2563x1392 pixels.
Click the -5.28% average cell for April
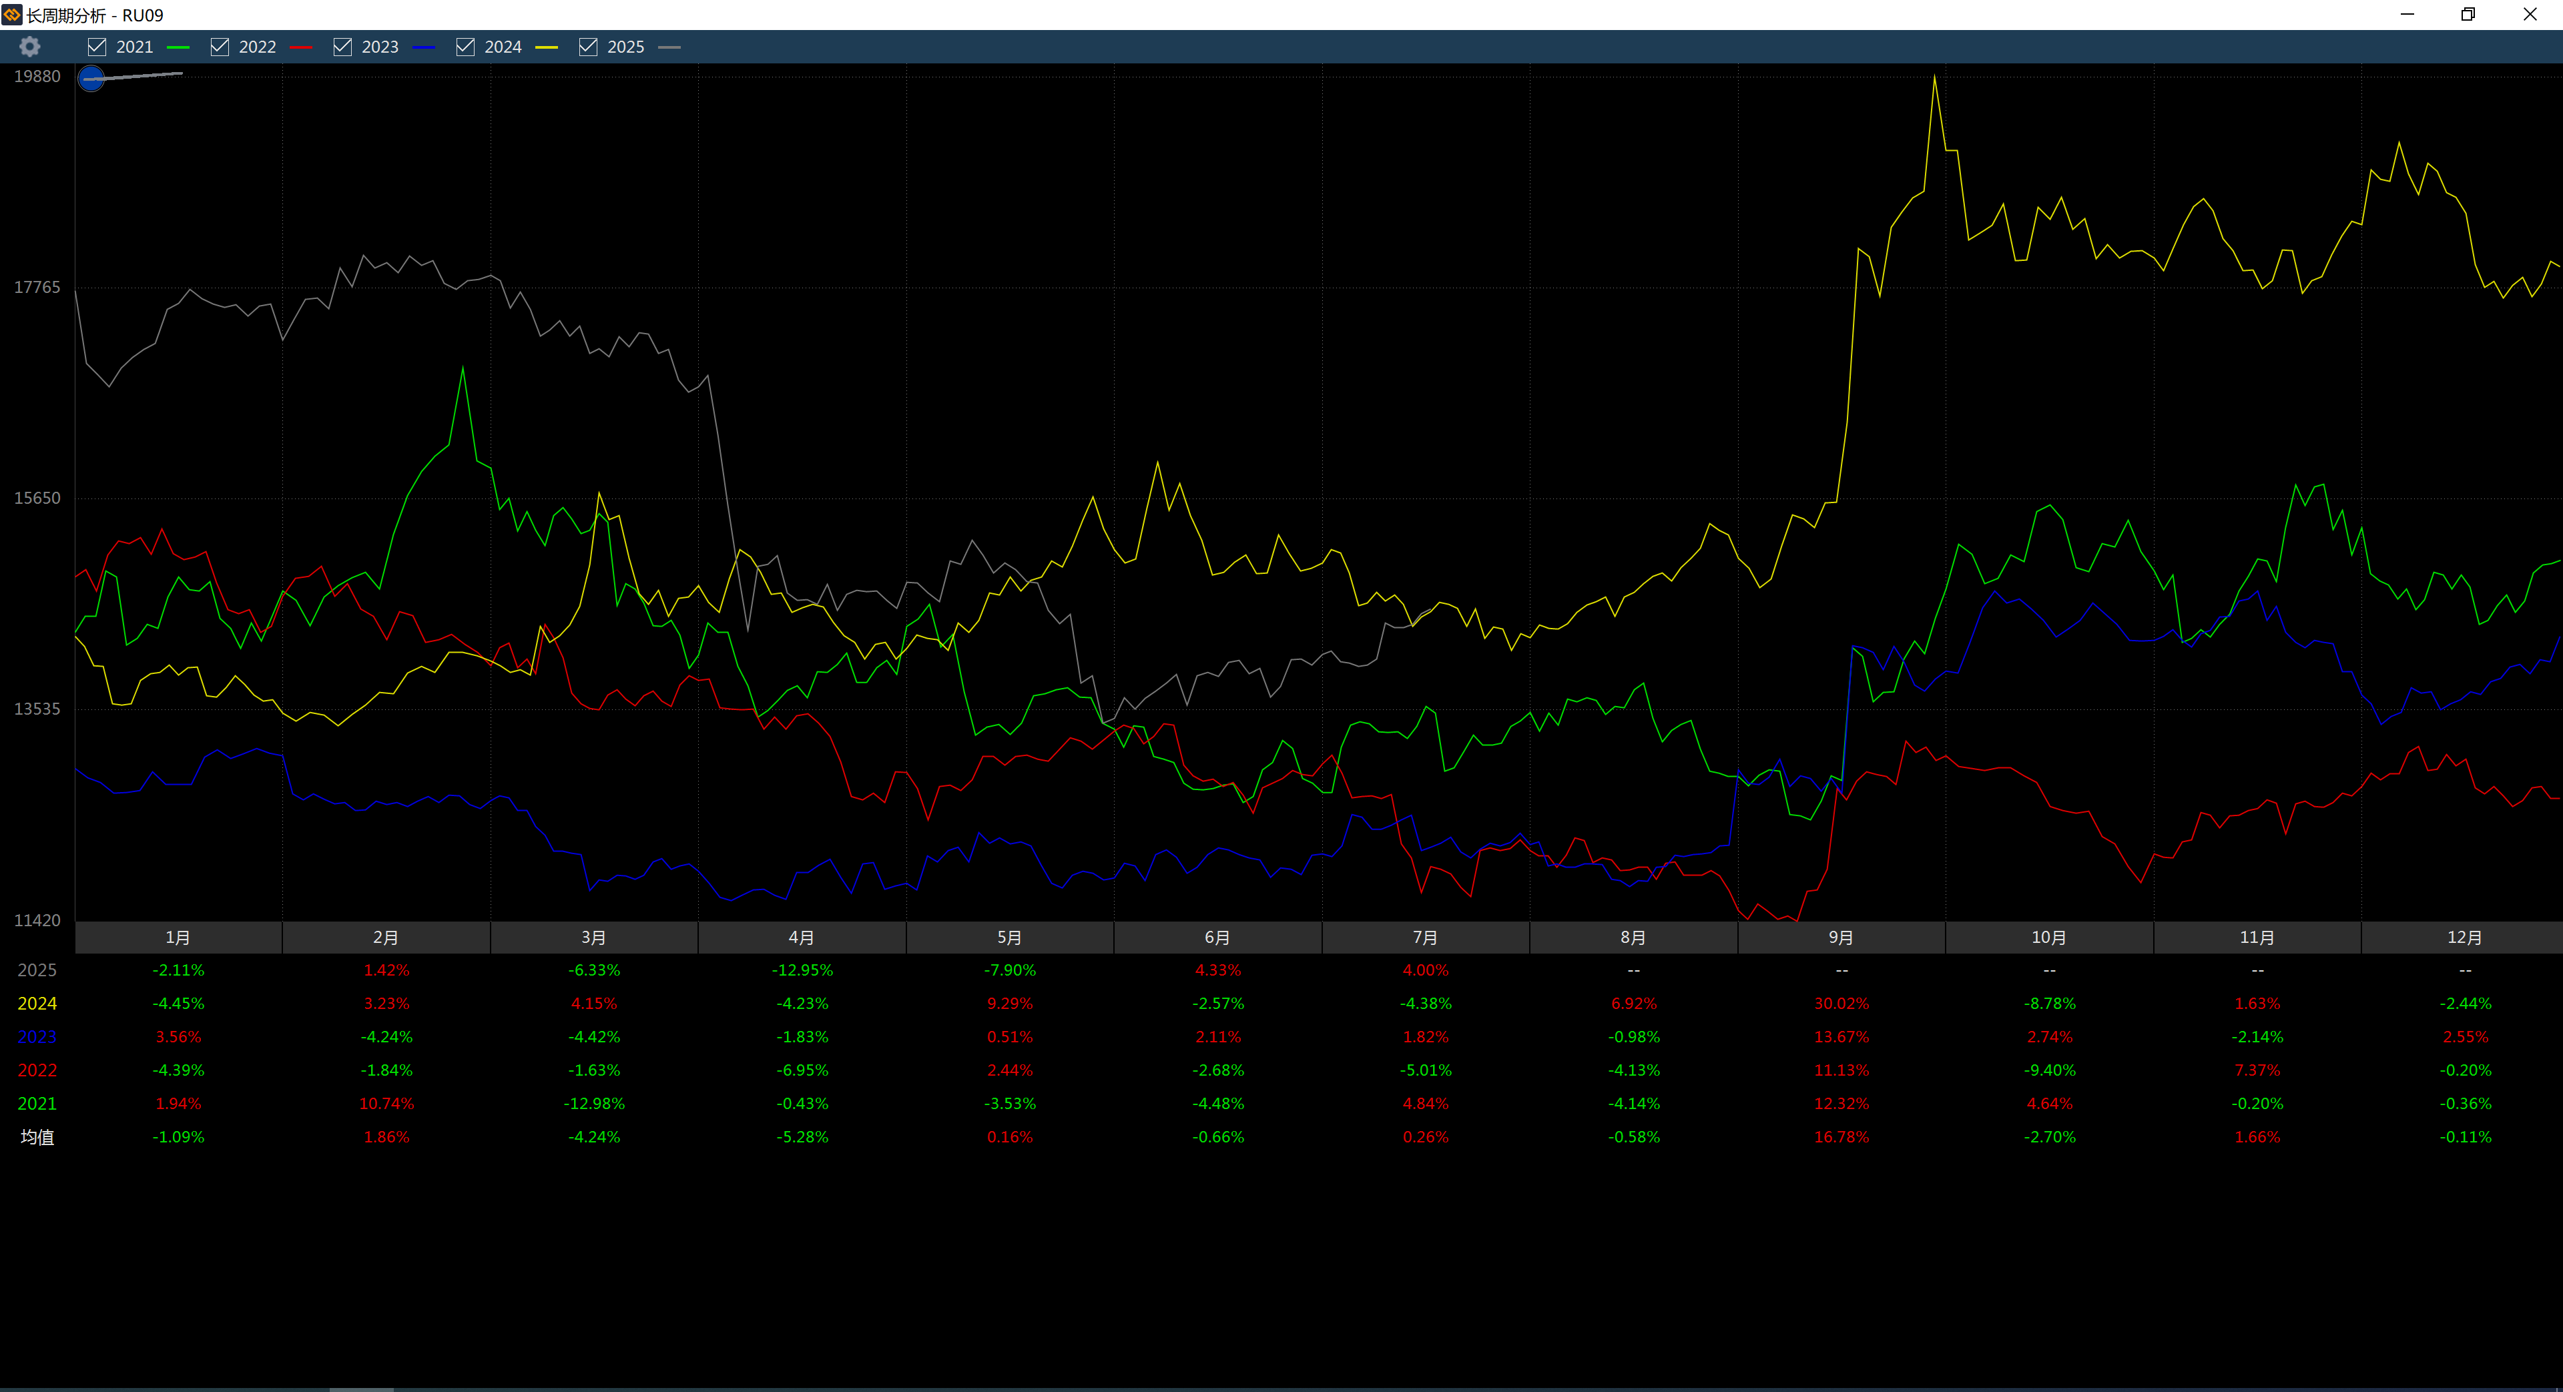tap(802, 1137)
